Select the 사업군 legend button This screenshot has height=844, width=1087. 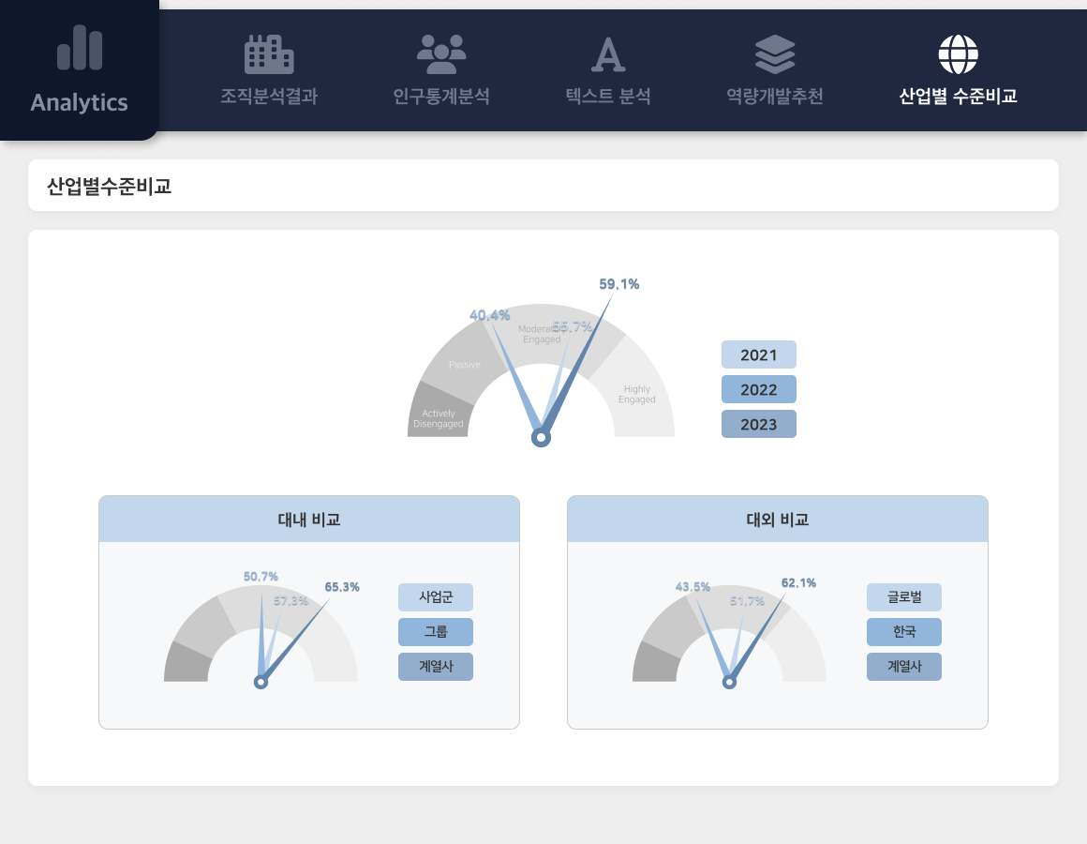point(436,597)
